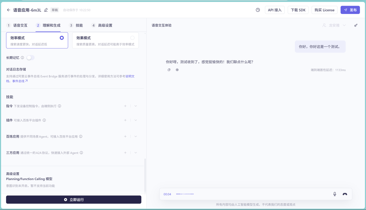Viewport: 366px width, 210px height.
Task: Hang up call with phone icon
Action: click(345, 194)
